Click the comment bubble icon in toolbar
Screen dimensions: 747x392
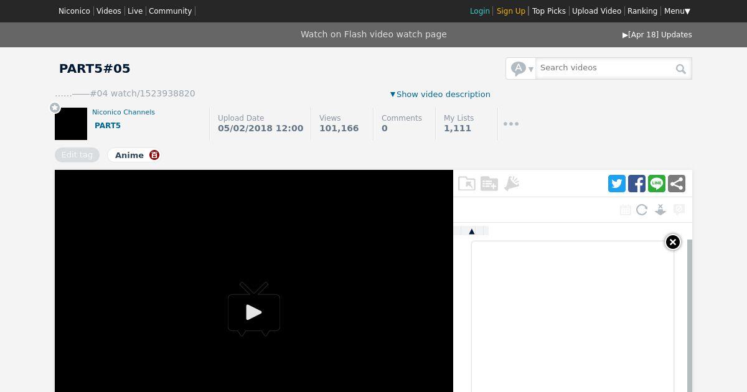tap(679, 209)
